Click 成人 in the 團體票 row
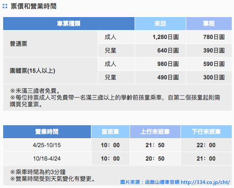The image size is (234, 188). (x=110, y=64)
